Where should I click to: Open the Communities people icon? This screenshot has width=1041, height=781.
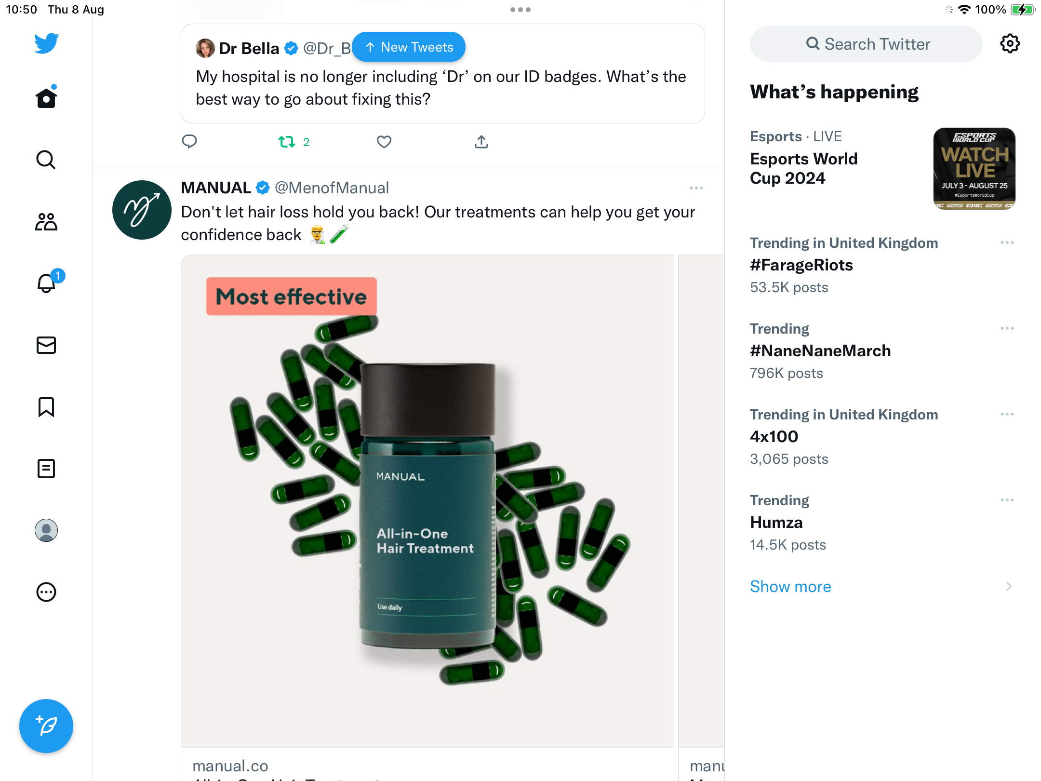pos(46,222)
